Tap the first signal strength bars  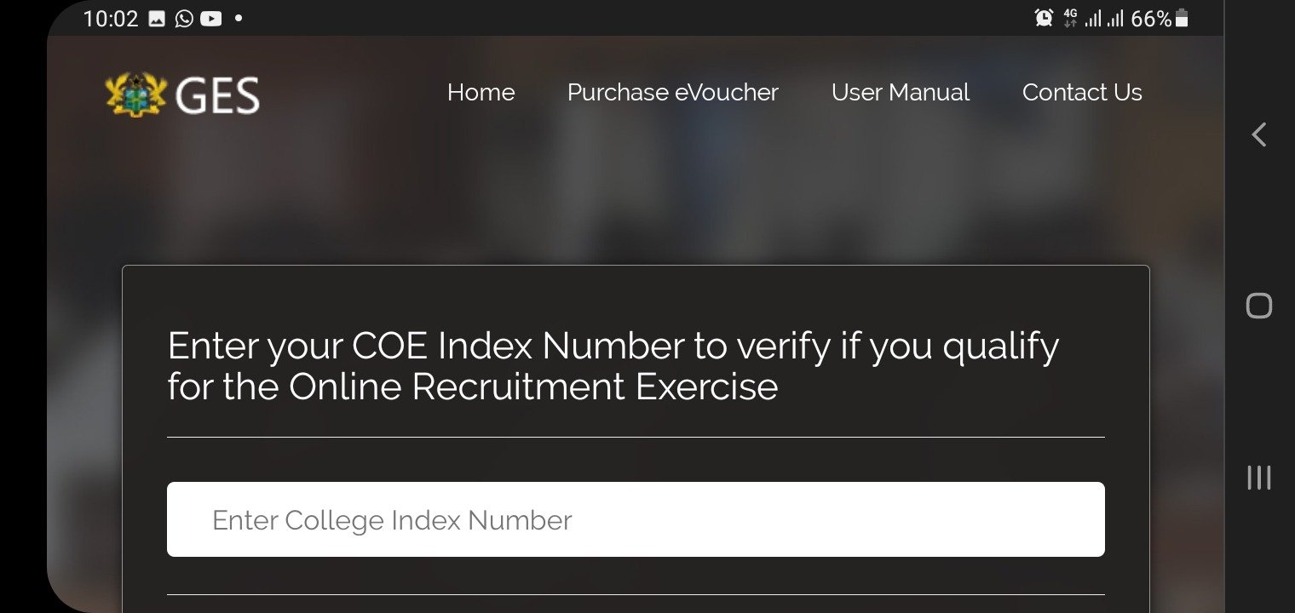1092,18
